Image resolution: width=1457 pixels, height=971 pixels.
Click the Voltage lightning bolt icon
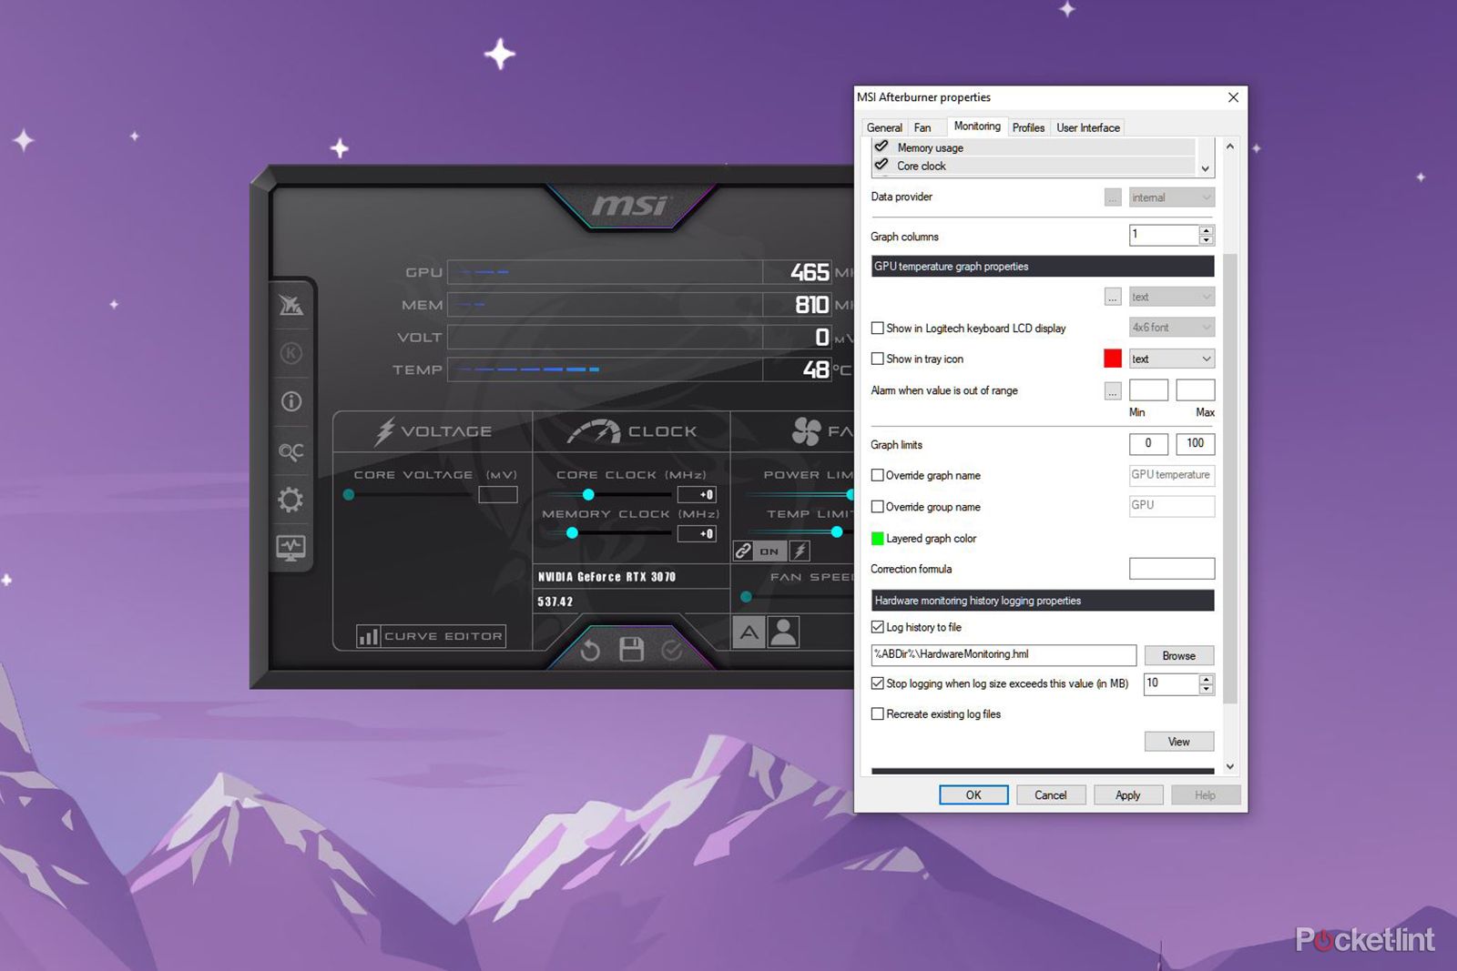pos(385,431)
